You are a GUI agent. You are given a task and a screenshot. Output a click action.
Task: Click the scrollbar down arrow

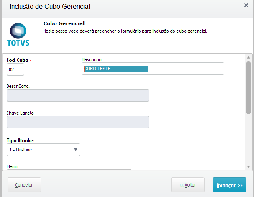point(249,167)
